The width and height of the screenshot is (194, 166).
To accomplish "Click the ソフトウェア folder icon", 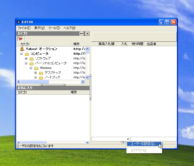I will pos(32,59).
